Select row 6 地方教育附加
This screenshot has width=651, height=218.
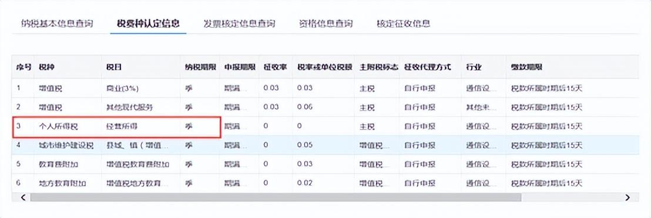coord(325,183)
